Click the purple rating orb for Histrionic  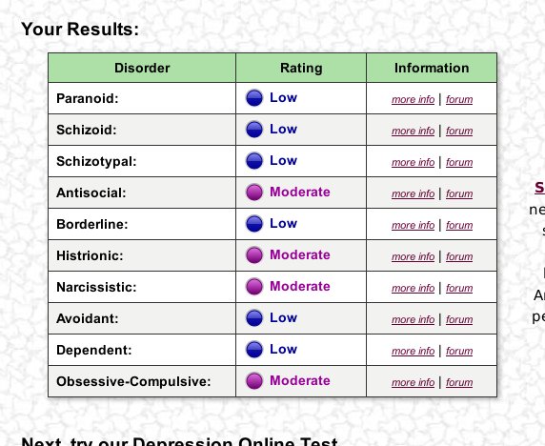254,255
